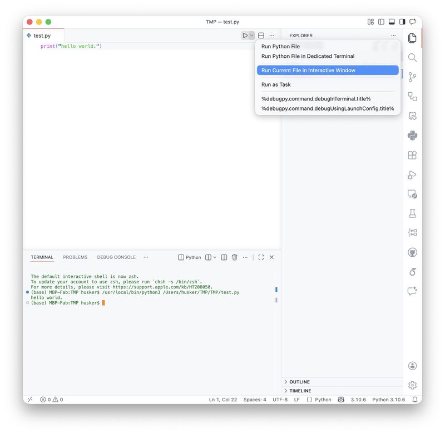Close the terminal panel
This screenshot has height=434, width=445.
[271, 257]
